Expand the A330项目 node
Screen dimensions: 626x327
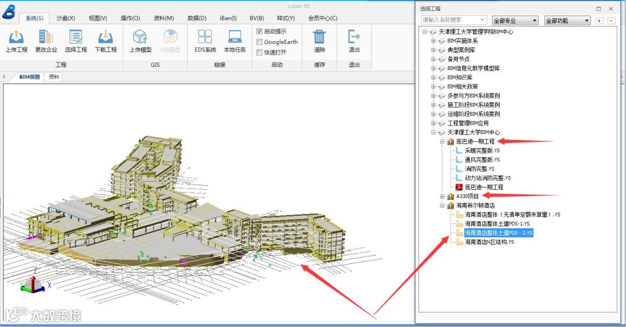(442, 196)
